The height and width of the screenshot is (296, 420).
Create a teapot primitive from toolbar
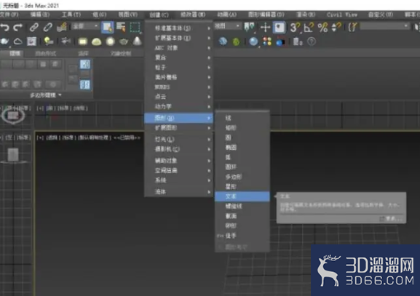pyautogui.click(x=124, y=41)
